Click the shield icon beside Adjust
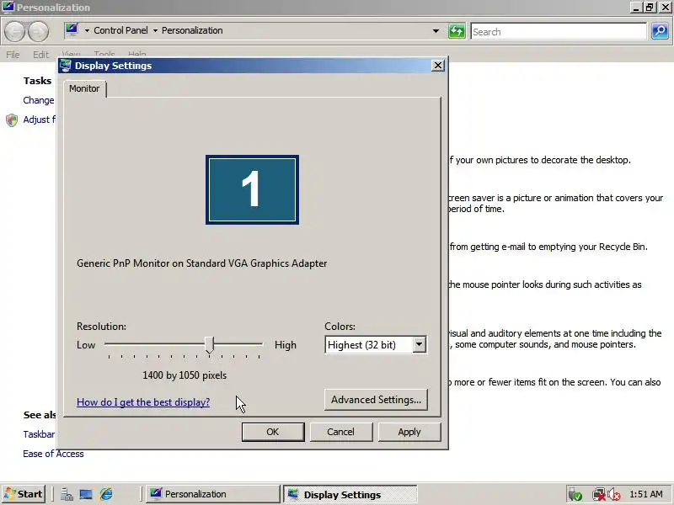 (12, 120)
